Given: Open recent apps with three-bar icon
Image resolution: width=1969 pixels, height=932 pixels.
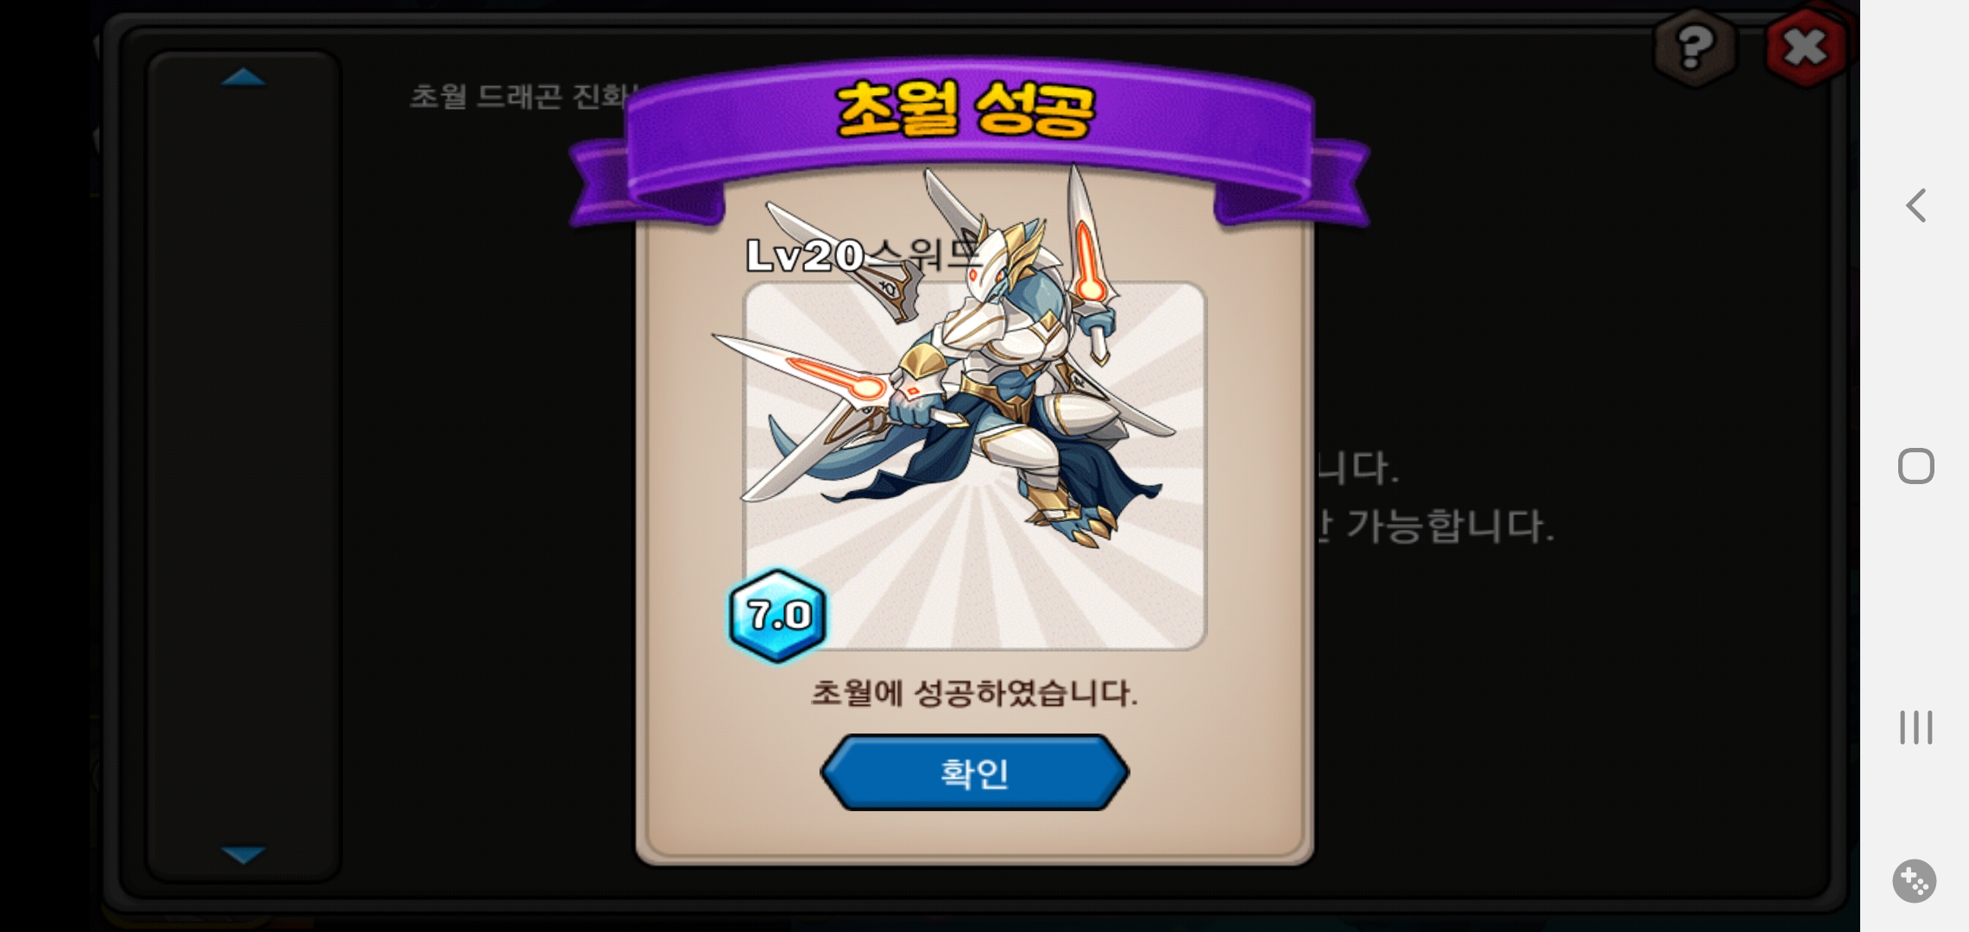Looking at the screenshot, I should click(1916, 727).
